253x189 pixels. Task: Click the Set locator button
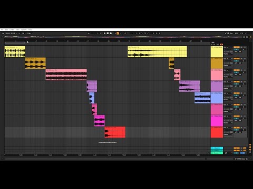[x=213, y=43]
